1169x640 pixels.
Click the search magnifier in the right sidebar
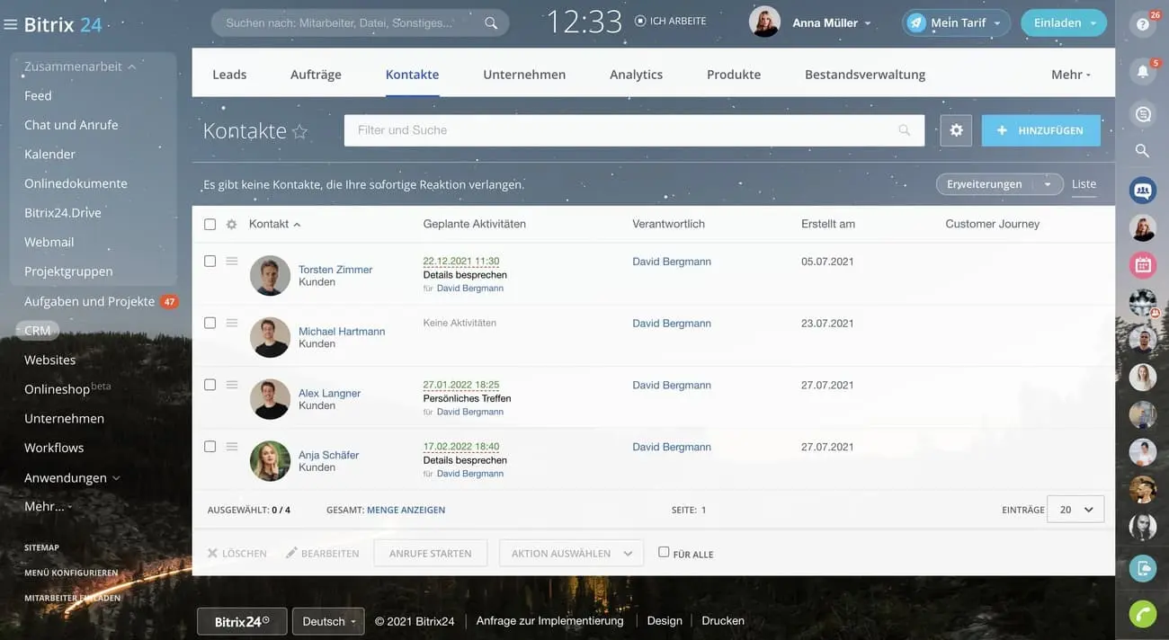coord(1143,150)
